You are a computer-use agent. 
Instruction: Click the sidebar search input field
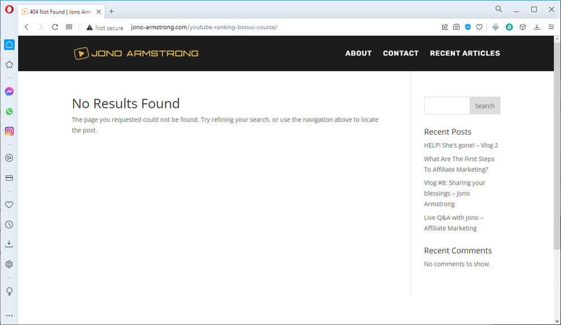click(447, 106)
